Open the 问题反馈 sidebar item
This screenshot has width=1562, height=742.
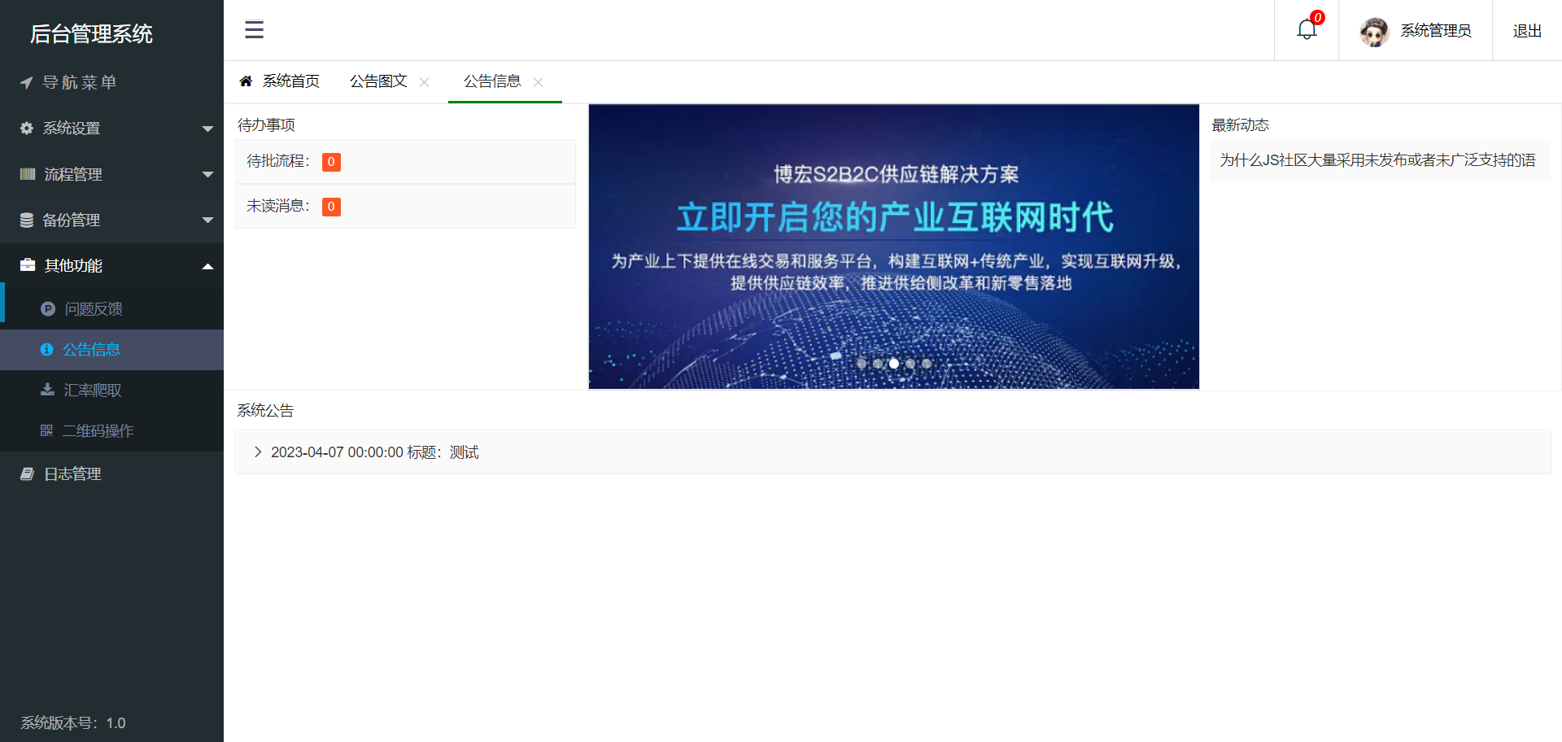[94, 308]
